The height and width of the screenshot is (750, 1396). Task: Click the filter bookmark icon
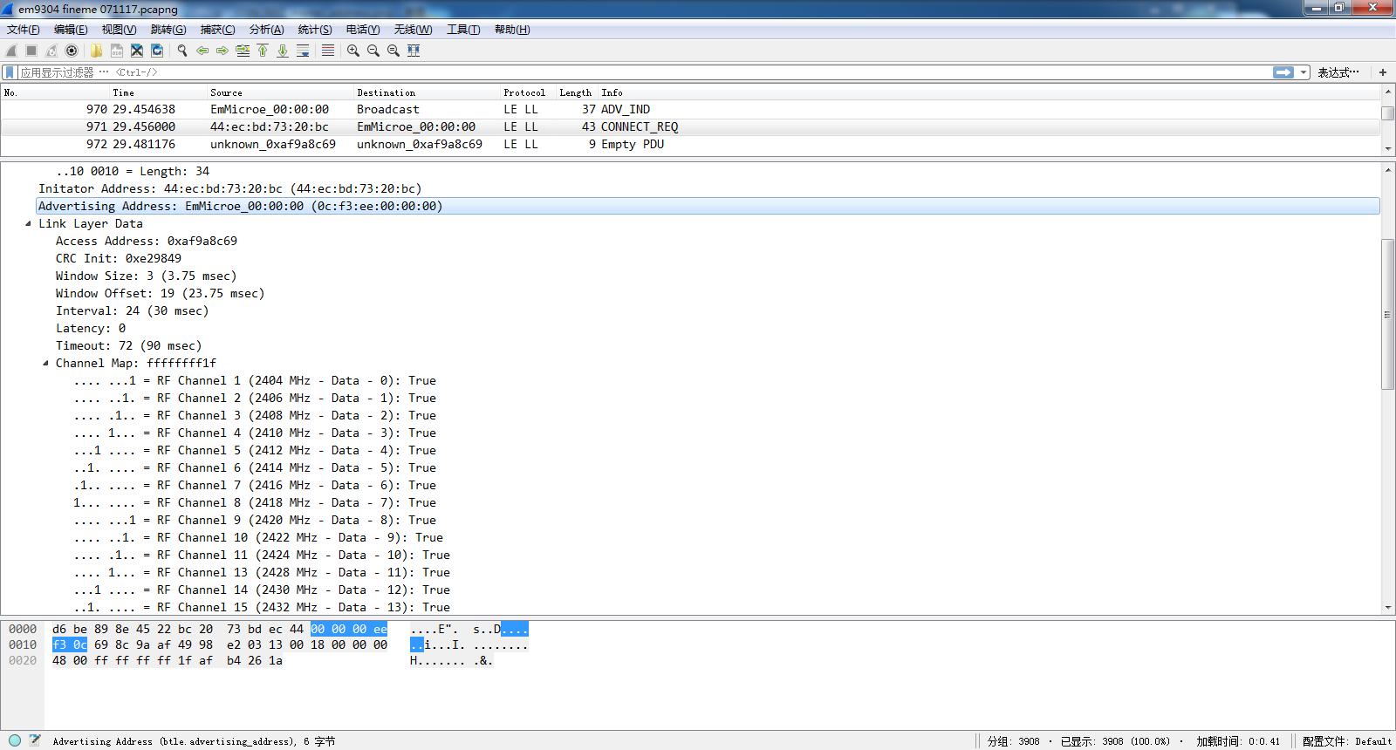[10, 72]
